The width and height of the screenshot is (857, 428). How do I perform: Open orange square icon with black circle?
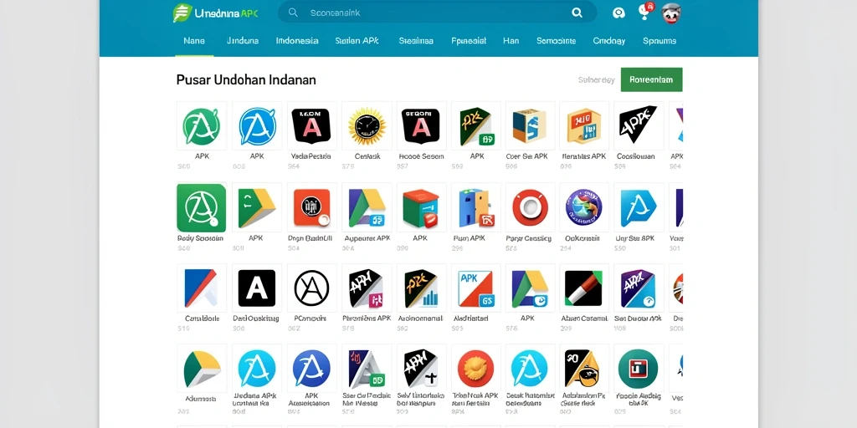[311, 208]
